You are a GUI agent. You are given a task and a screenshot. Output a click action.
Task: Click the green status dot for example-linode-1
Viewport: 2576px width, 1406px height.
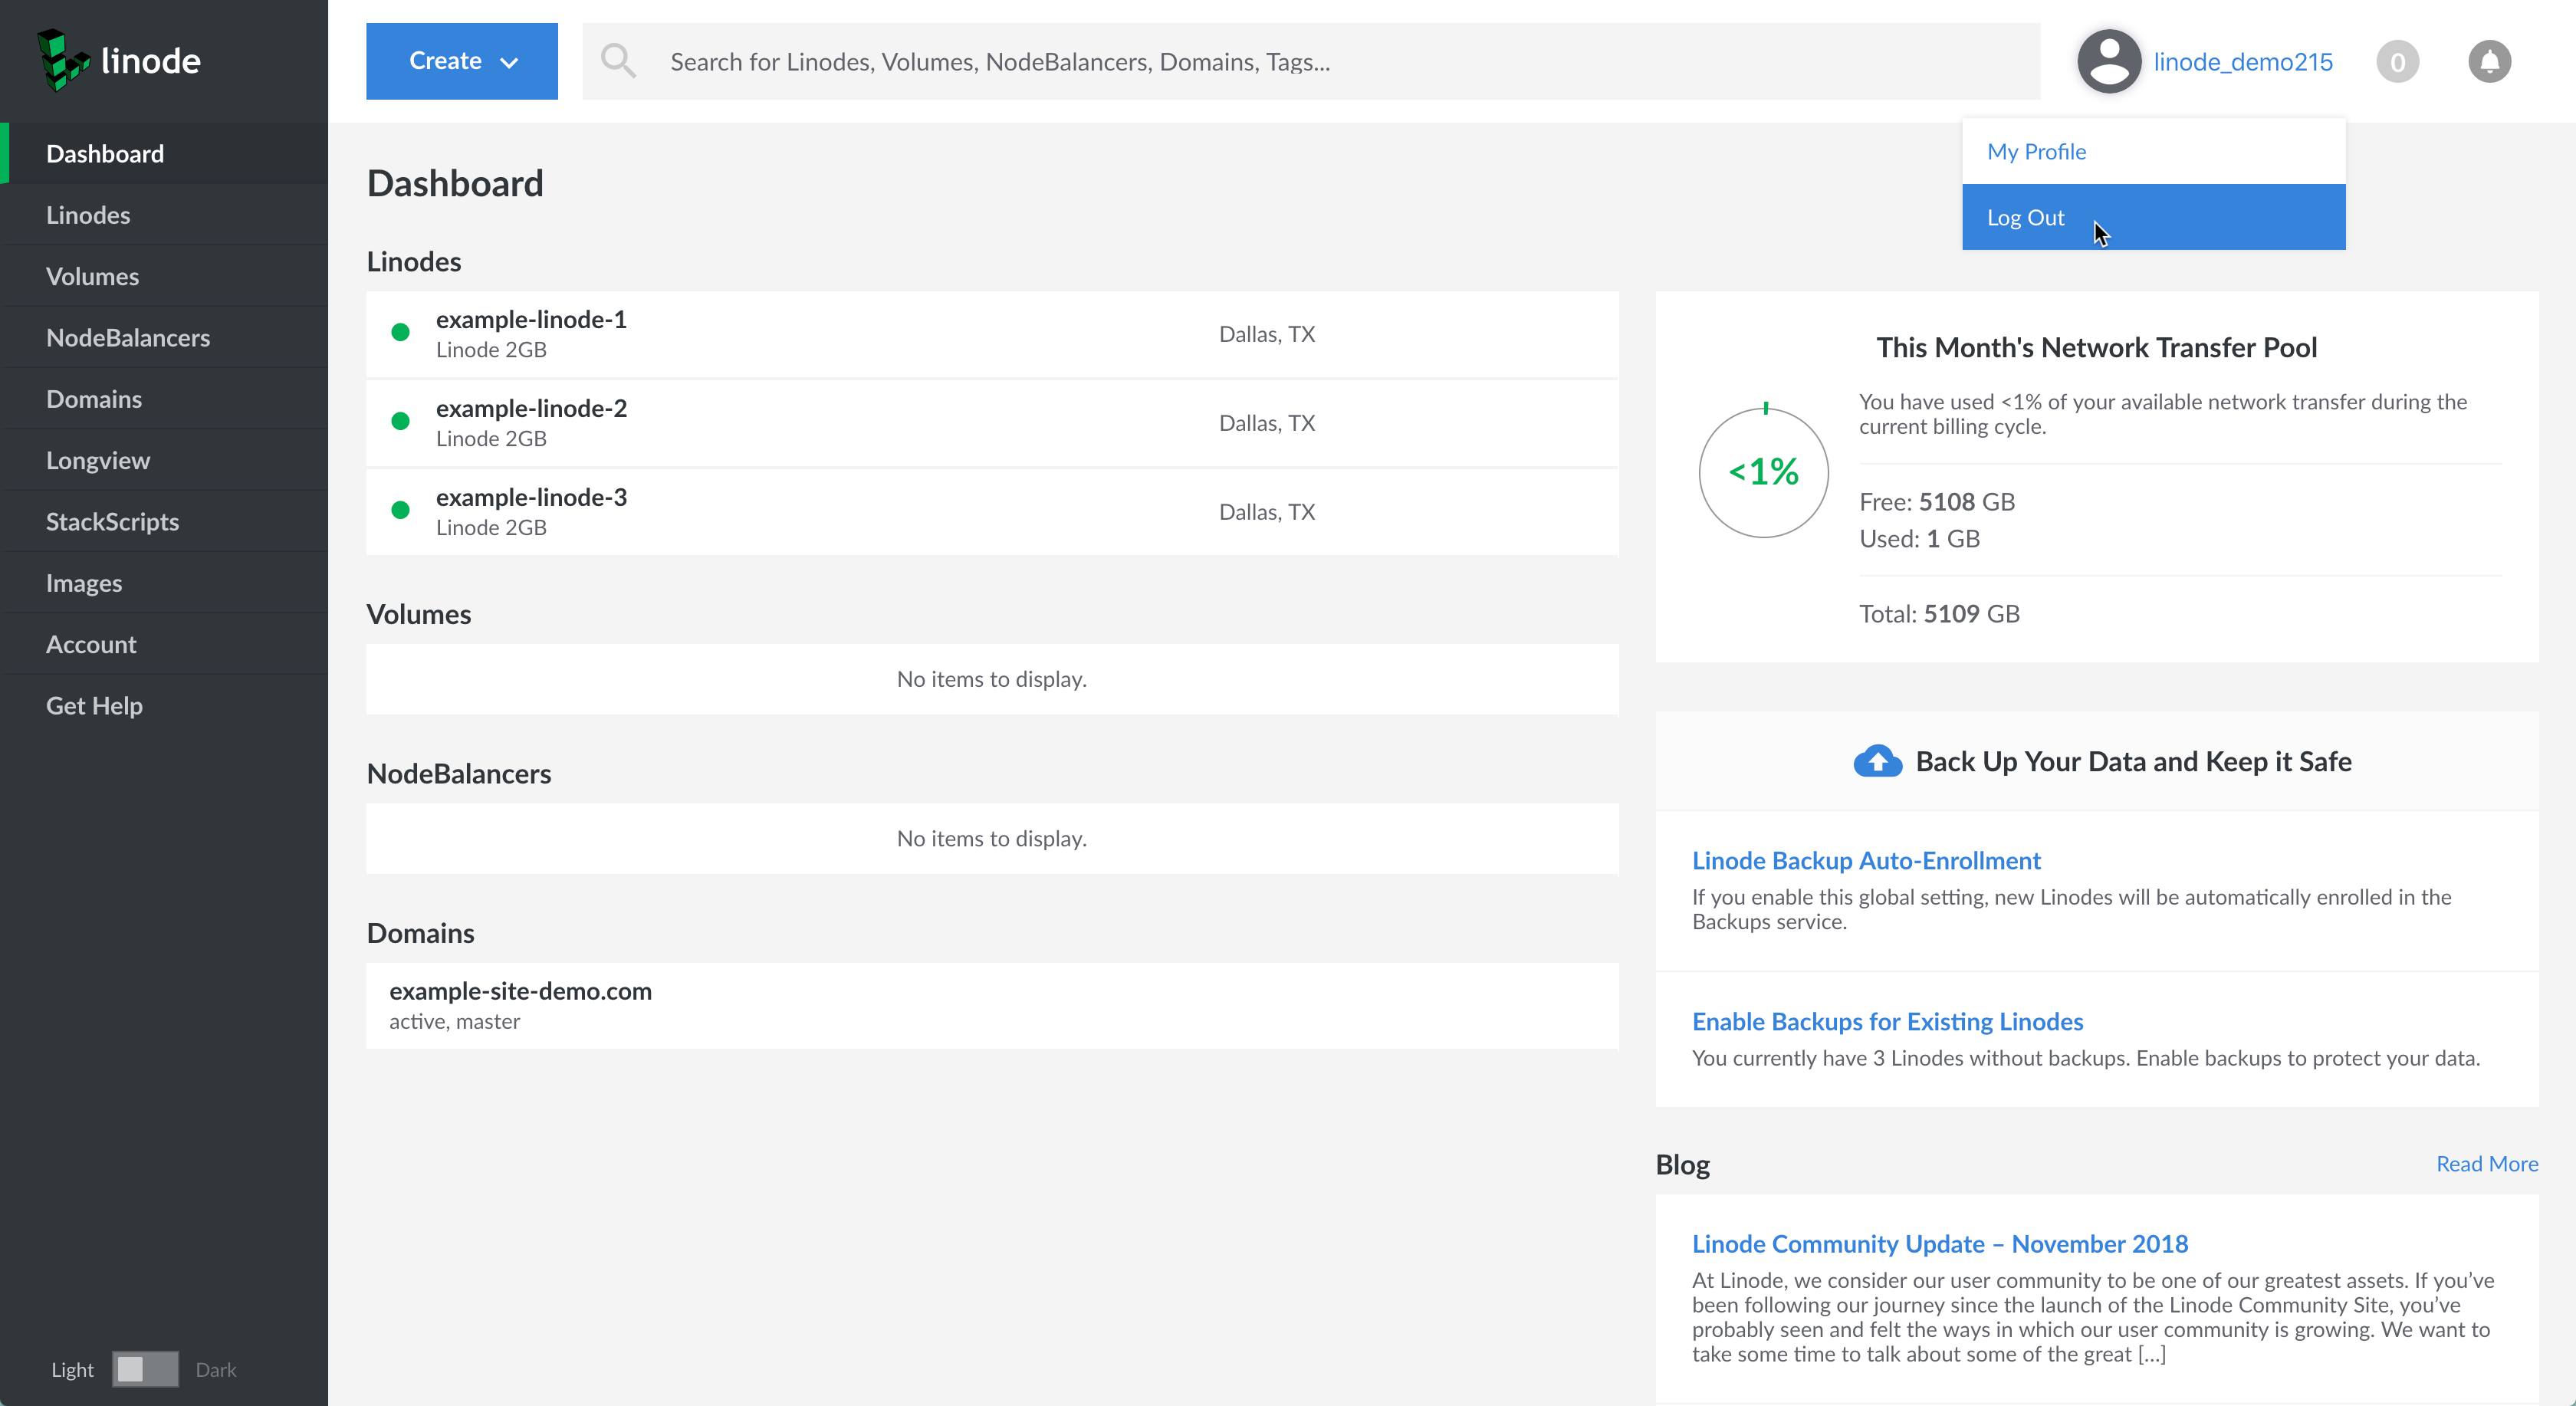(x=402, y=333)
